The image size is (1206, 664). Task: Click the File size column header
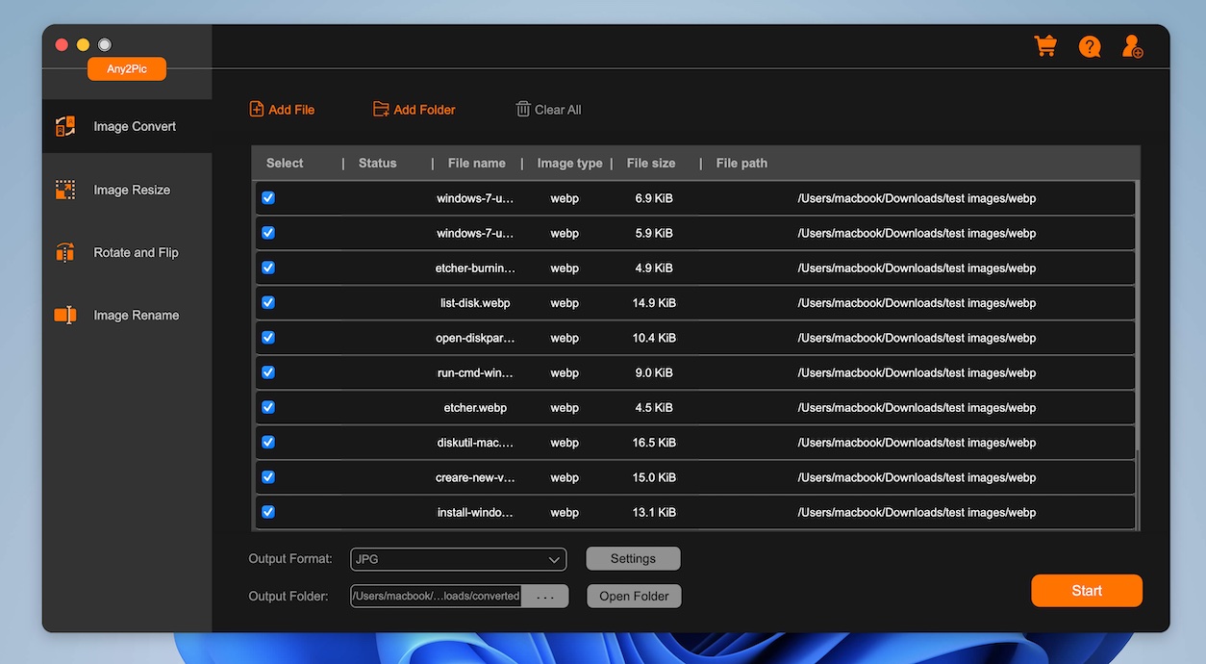[651, 164]
